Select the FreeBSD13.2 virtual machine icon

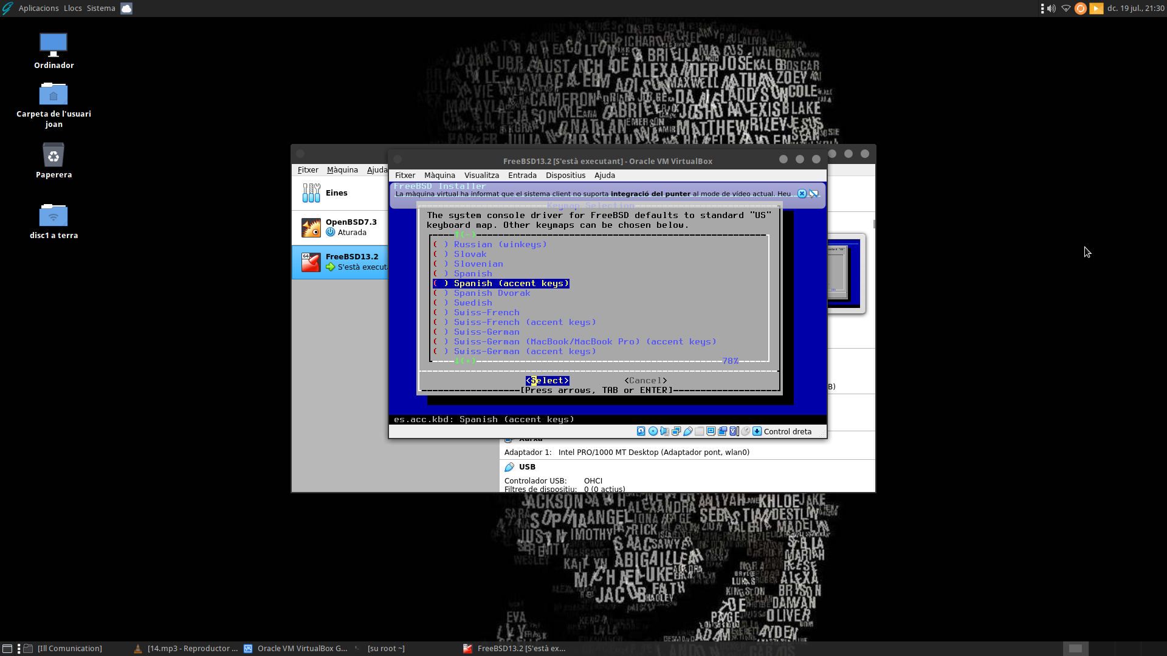[x=311, y=262]
